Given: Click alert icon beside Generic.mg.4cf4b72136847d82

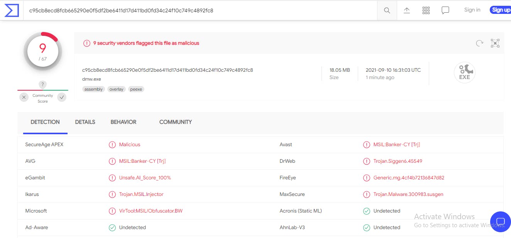Looking at the screenshot, I should [x=367, y=178].
